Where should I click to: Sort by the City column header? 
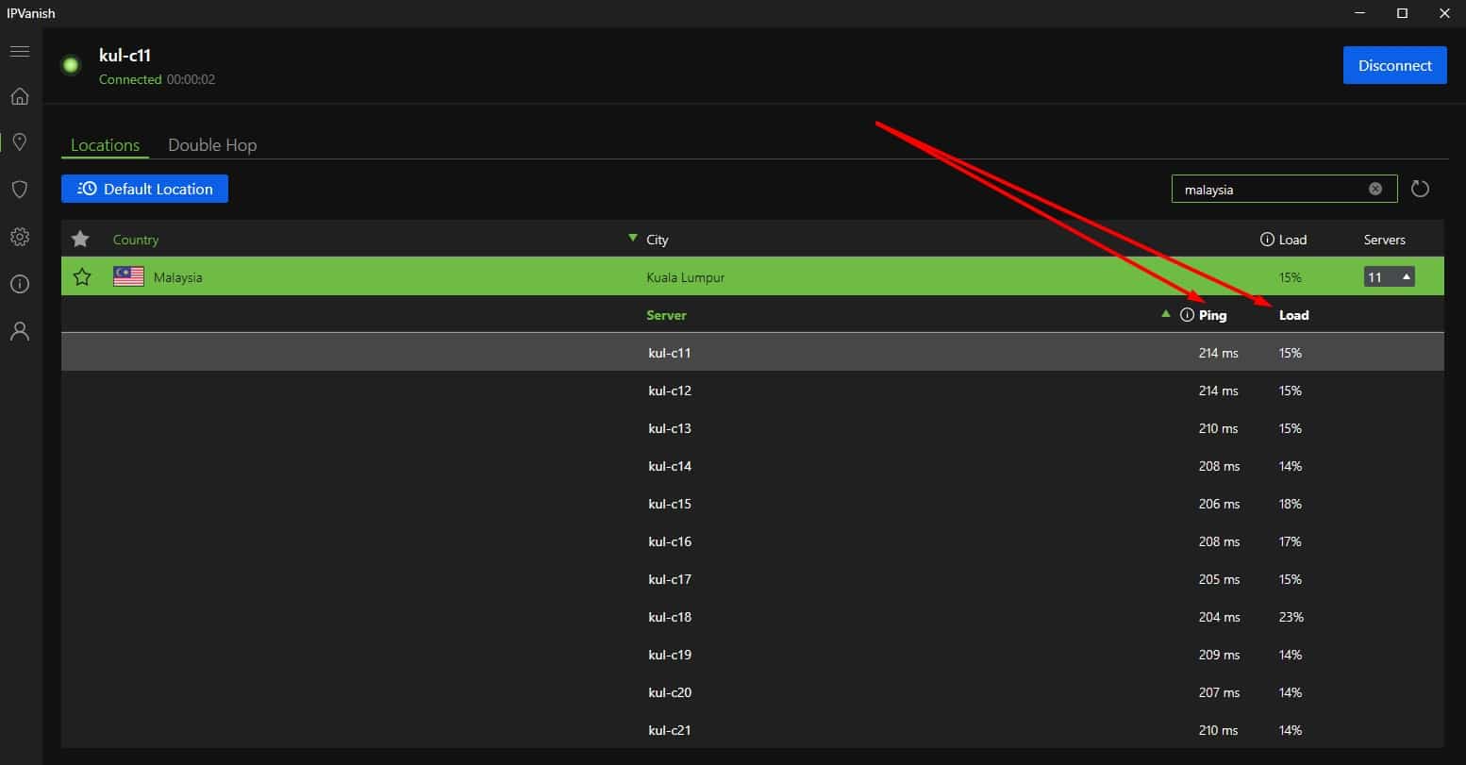coord(658,240)
